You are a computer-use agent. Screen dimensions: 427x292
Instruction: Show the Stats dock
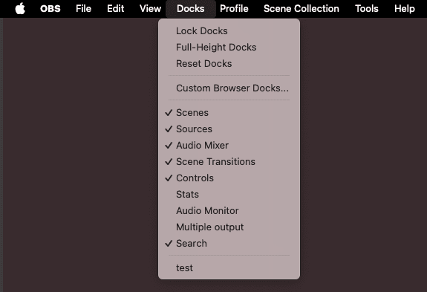click(x=229, y=194)
